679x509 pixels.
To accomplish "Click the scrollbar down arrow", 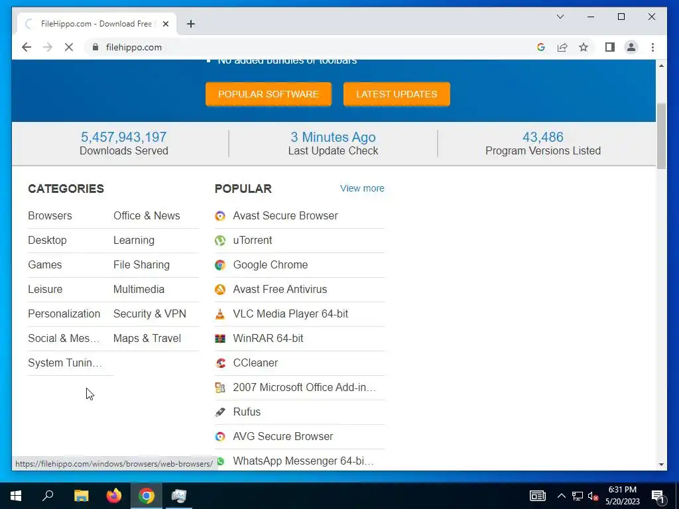I will point(661,465).
